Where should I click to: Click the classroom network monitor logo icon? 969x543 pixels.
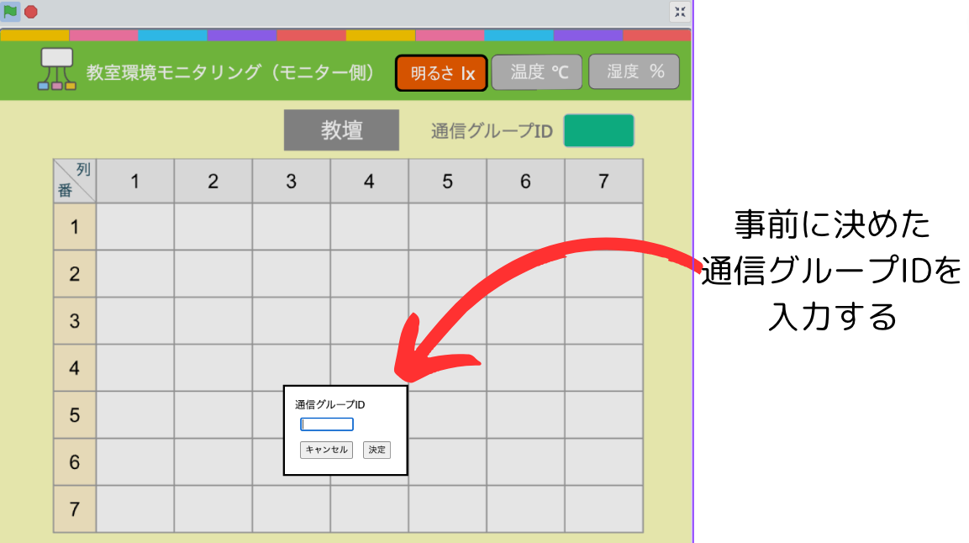[x=57, y=69]
